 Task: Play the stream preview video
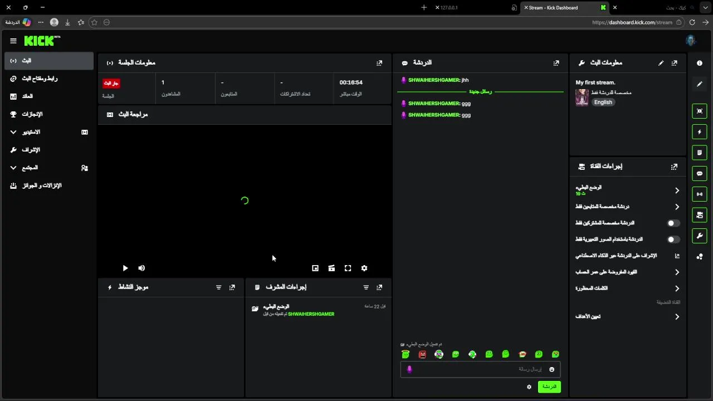point(125,268)
